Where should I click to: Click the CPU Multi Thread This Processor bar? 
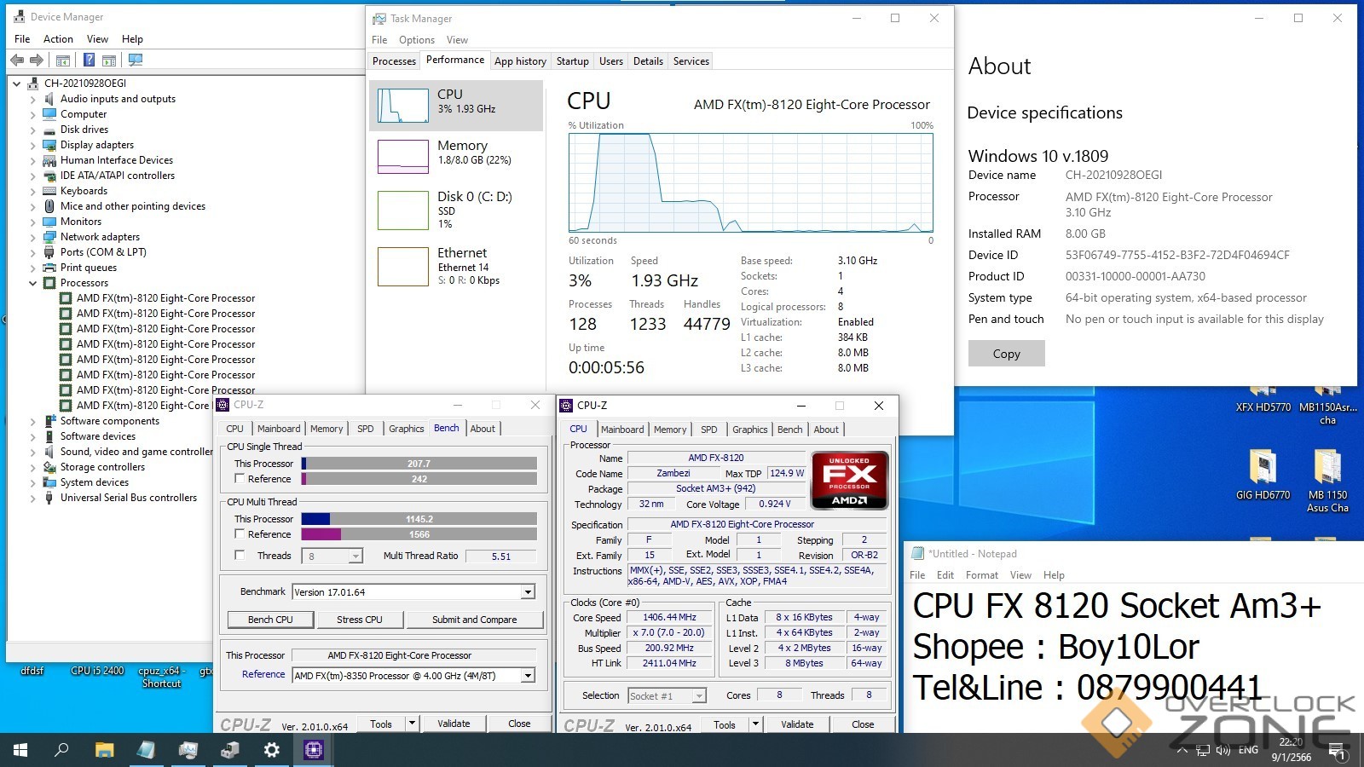pos(419,519)
